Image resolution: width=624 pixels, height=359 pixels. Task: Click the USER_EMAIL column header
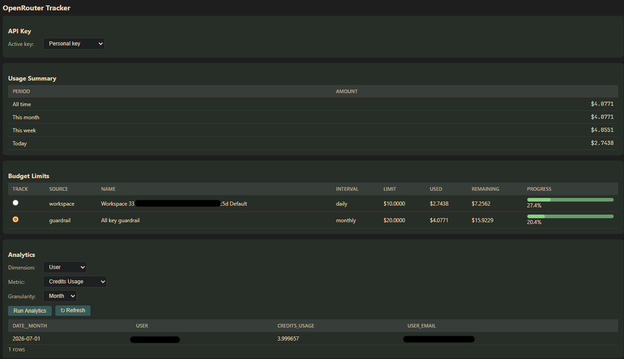click(422, 326)
